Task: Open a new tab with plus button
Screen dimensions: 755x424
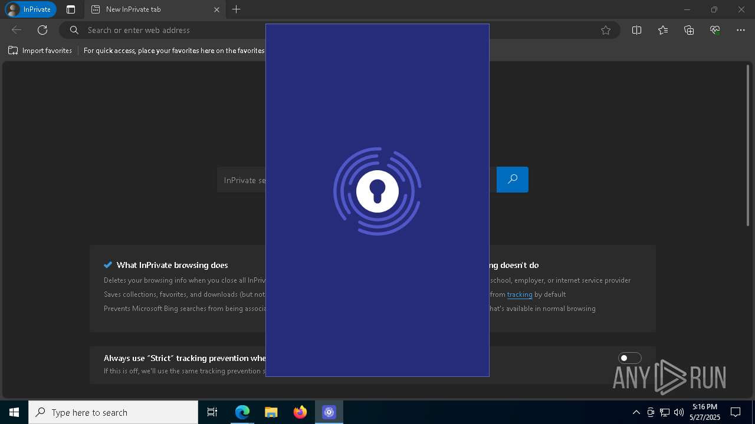Action: [237, 9]
